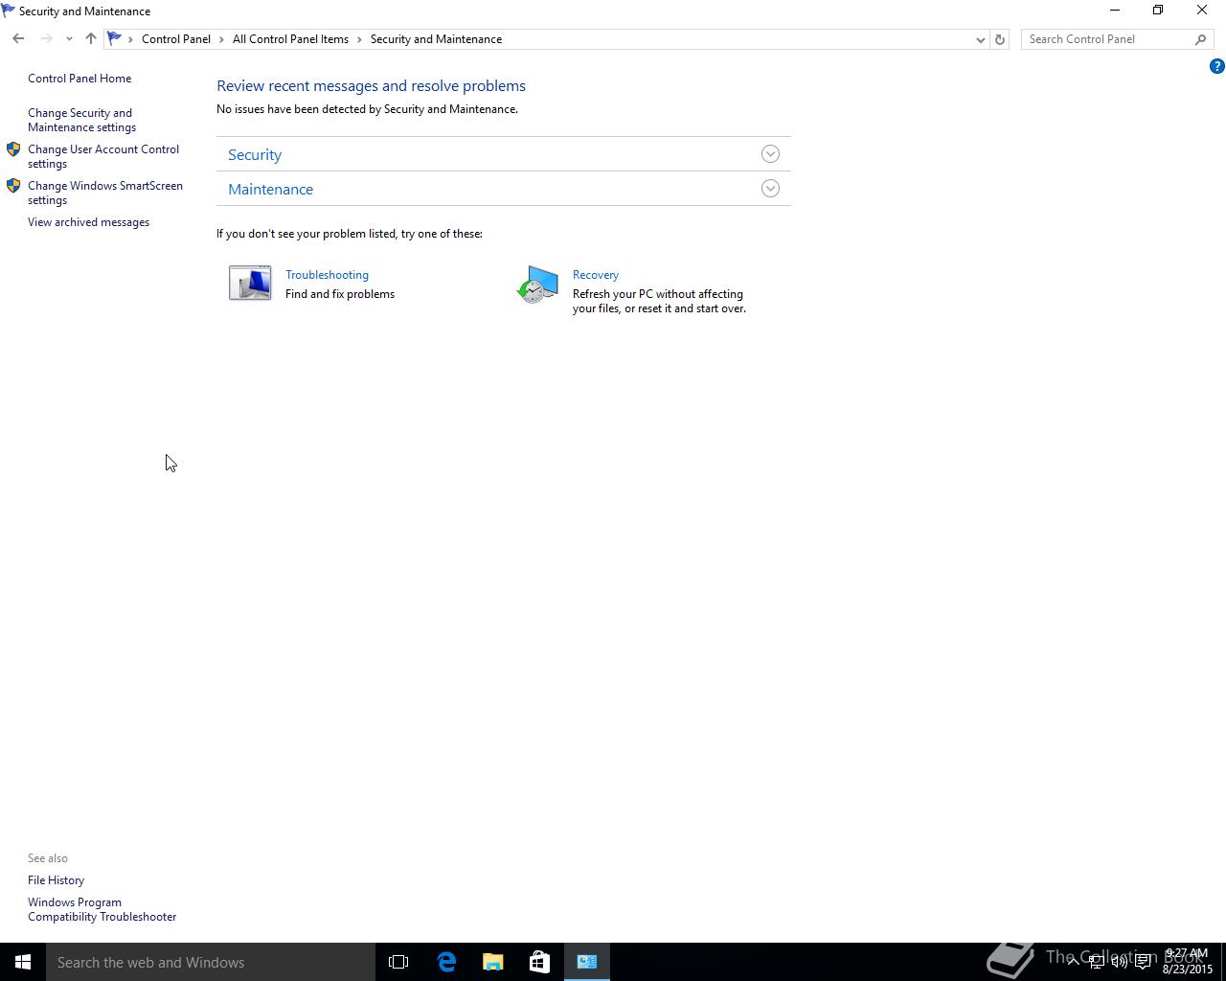1226x981 pixels.
Task: Click the volume speaker tray icon
Action: pyautogui.click(x=1120, y=962)
